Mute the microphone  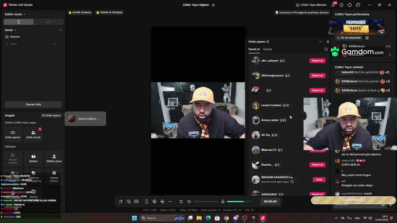coord(223,202)
